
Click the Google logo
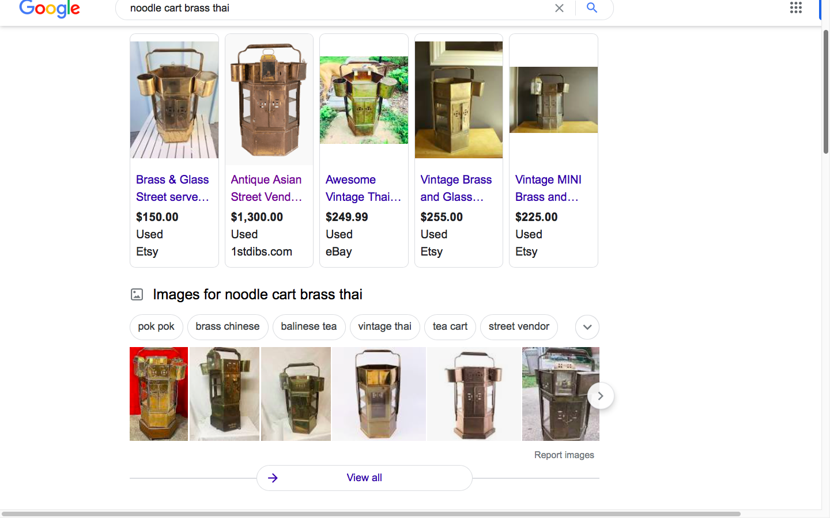tap(50, 9)
